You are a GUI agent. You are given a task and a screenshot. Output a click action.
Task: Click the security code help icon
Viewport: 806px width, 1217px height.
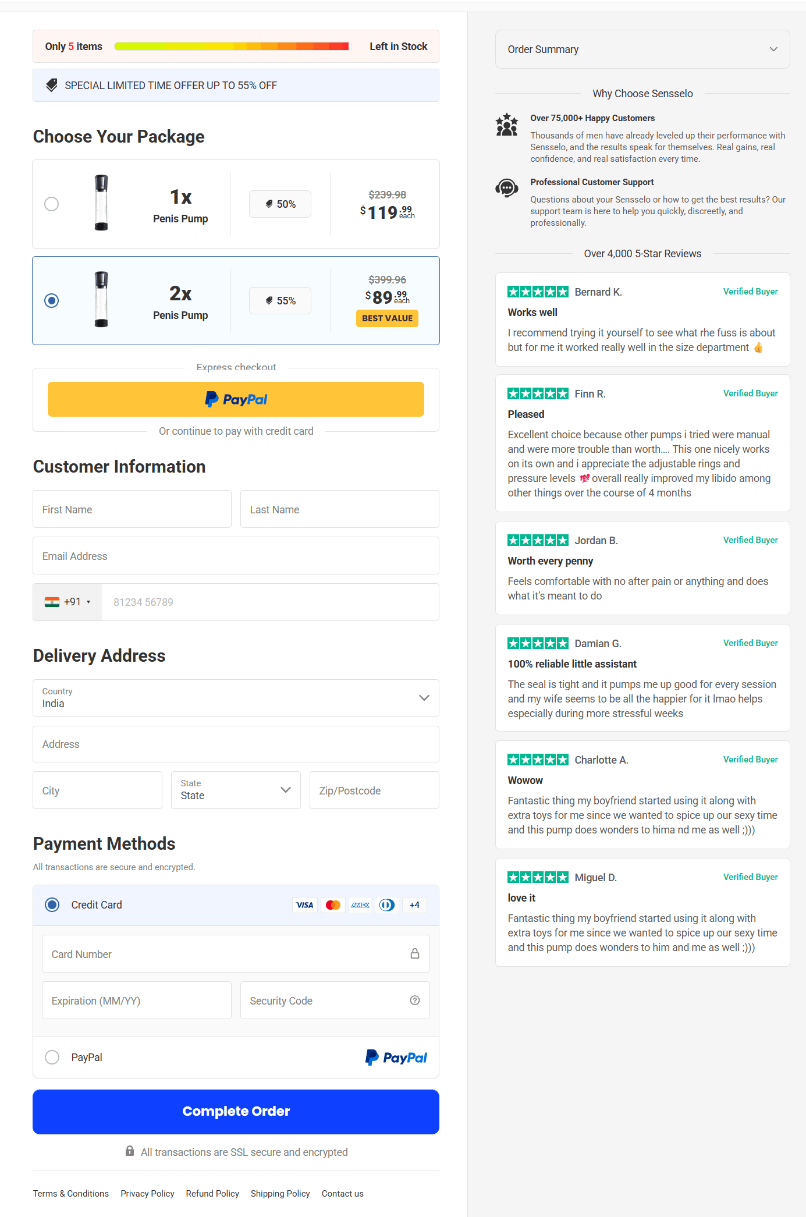[415, 1000]
